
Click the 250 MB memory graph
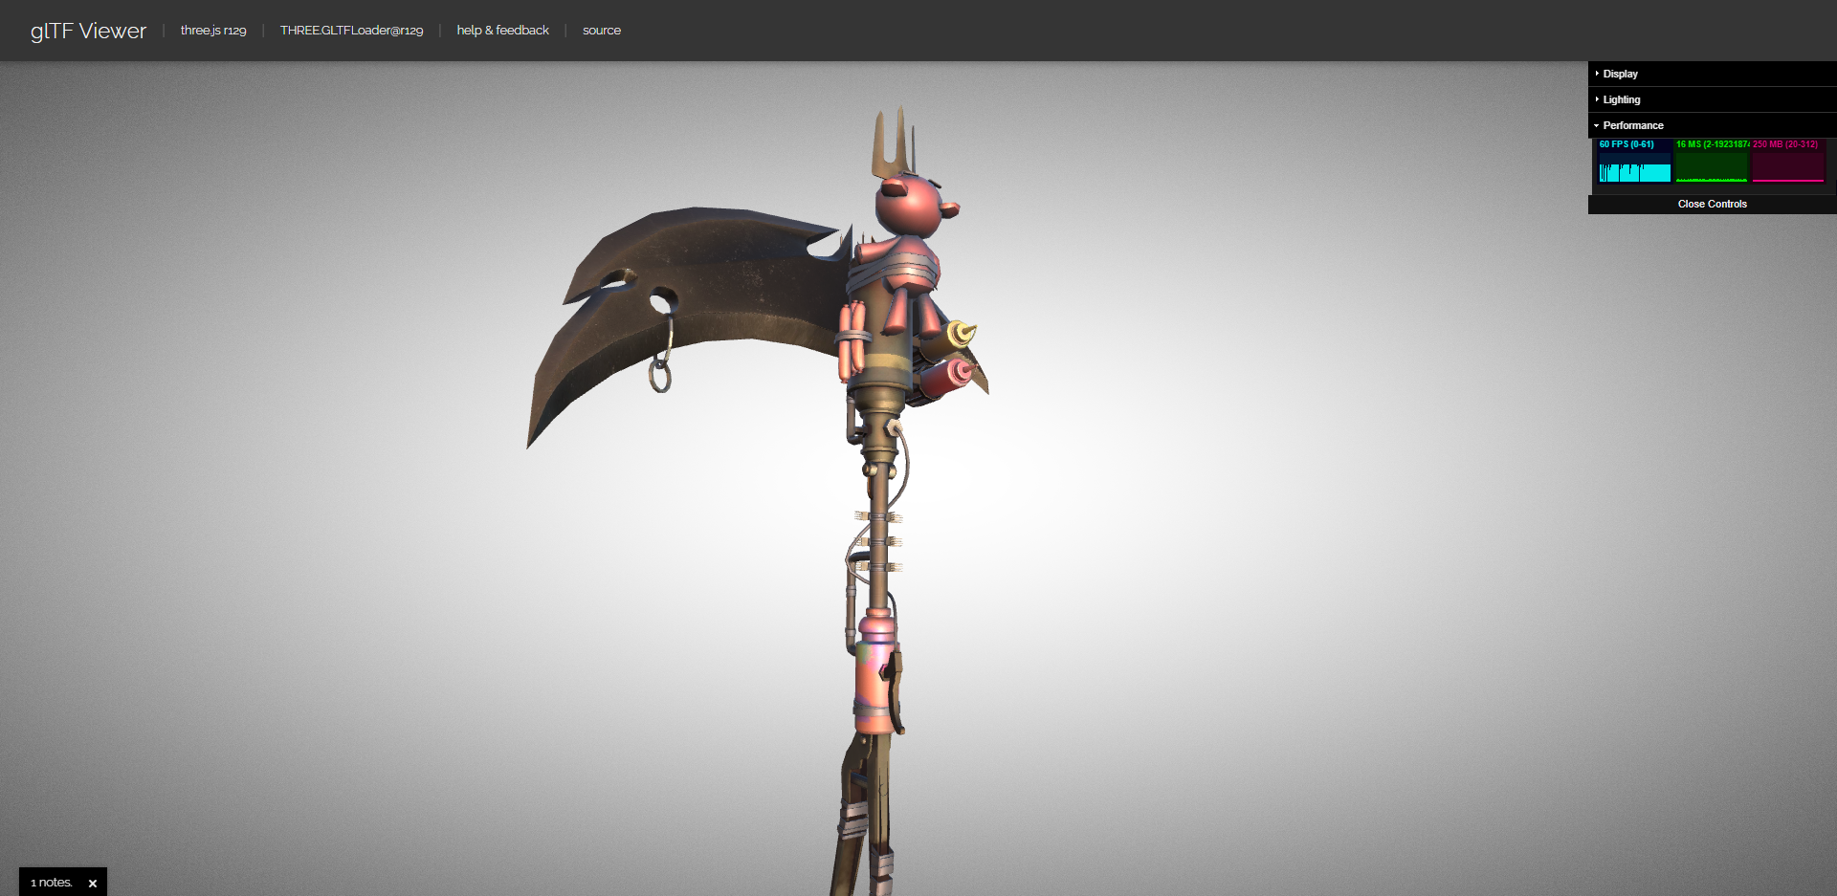1787,163
